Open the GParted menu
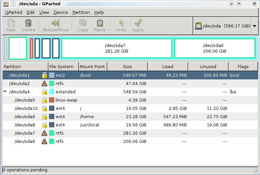 (x=14, y=13)
